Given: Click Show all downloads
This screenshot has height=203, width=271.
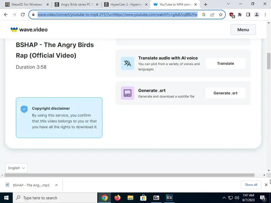Looking at the screenshot, I should pyautogui.click(x=251, y=185).
